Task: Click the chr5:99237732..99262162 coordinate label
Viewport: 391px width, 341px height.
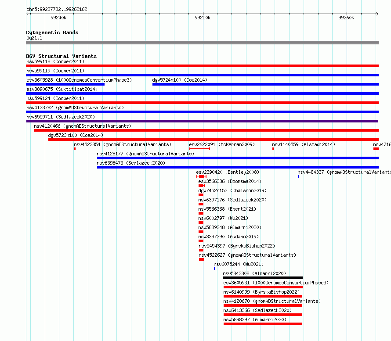Action: point(57,9)
